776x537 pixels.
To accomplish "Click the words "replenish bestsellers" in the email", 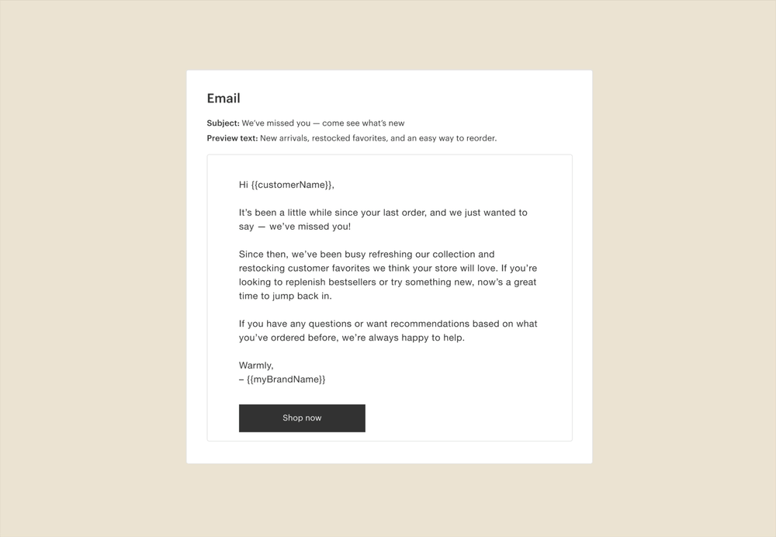I will coord(325,282).
